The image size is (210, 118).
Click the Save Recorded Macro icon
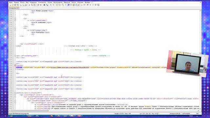tap(98, 5)
